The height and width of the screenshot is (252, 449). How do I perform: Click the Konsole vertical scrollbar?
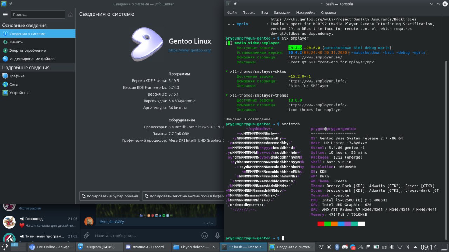[x=447, y=150]
